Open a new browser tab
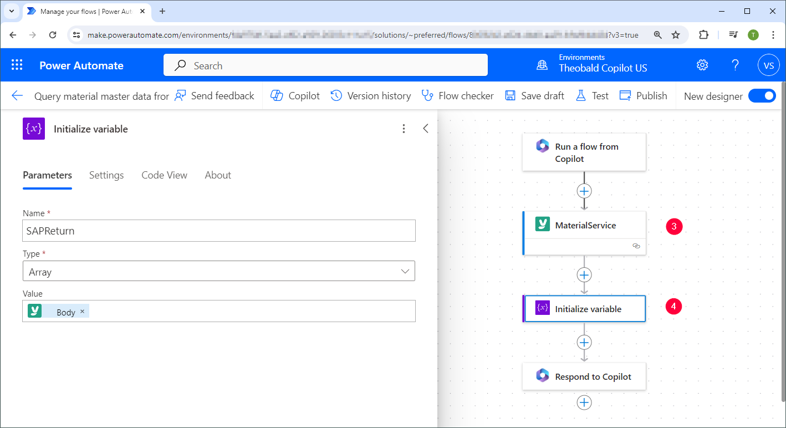Screen dimensions: 786x428 pos(162,11)
